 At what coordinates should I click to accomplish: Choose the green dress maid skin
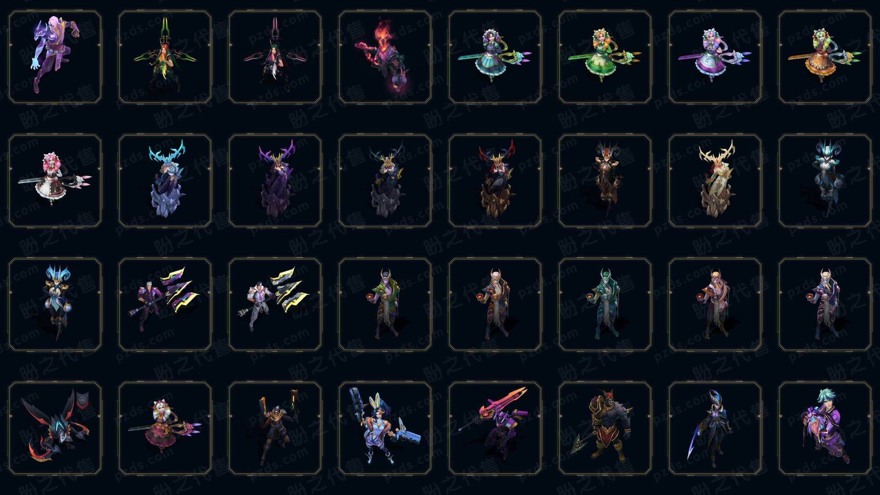(605, 57)
